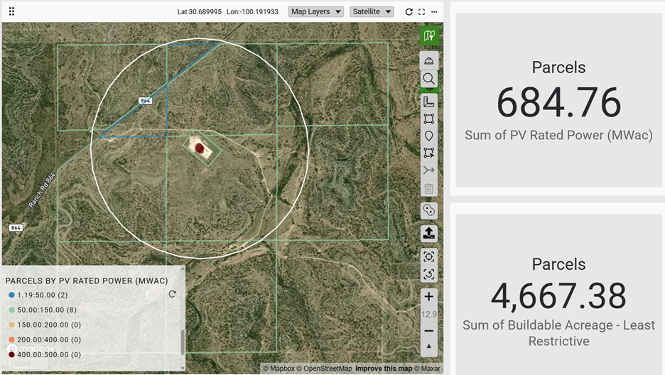This screenshot has width=665, height=375.
Task: Choose the location pin marker tool
Action: [429, 136]
